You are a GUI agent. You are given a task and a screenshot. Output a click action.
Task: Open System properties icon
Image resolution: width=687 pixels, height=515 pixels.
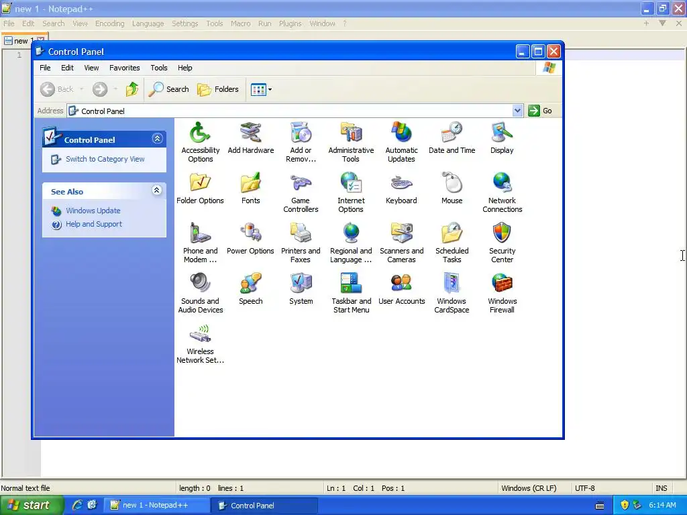[x=301, y=288]
